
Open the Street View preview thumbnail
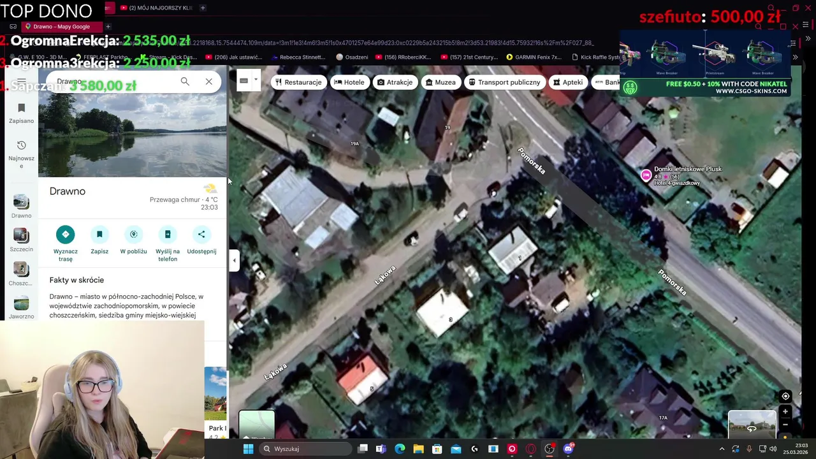[x=752, y=426]
